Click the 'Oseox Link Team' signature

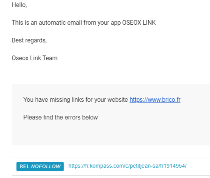tap(35, 58)
